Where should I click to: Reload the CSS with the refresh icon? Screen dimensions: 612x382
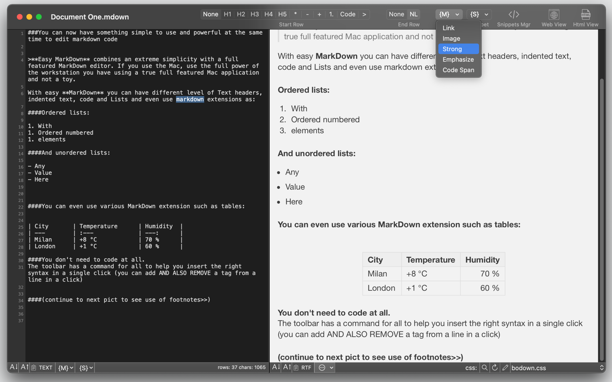click(494, 368)
